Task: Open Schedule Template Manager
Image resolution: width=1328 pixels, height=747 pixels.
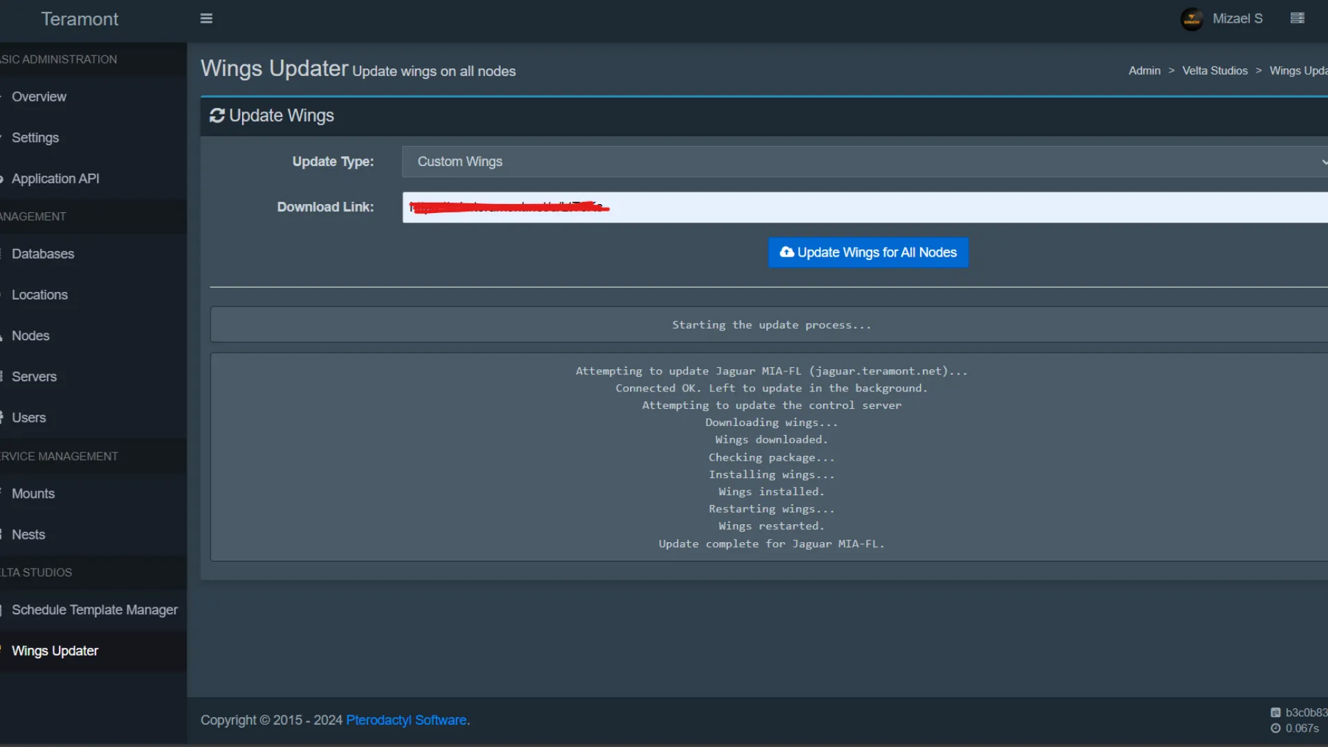Action: coord(95,610)
